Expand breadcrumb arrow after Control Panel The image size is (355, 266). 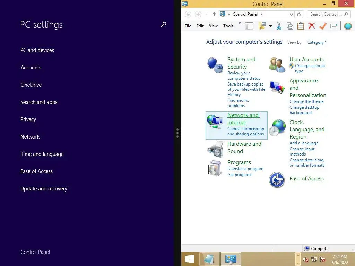[x=261, y=14]
